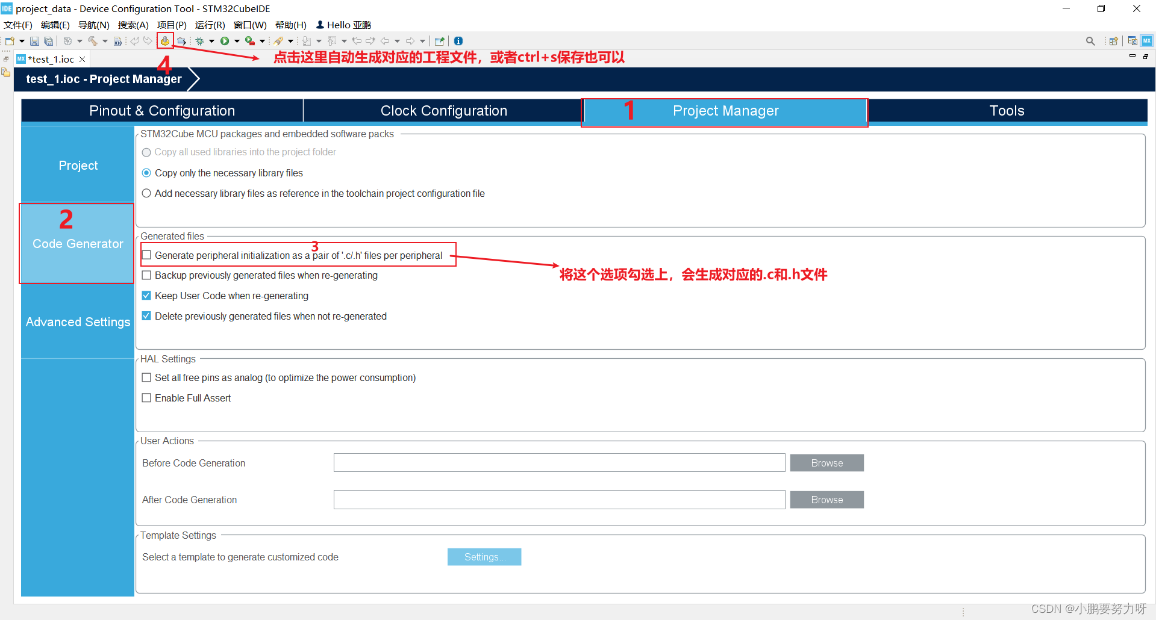Click Browse for Before Code Generation
This screenshot has width=1156, height=620.
point(826,463)
